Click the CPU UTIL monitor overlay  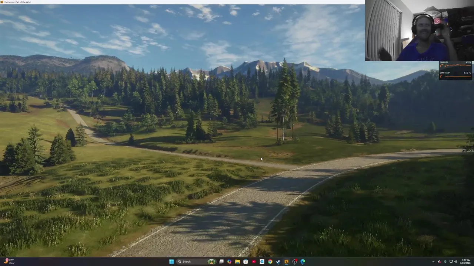[x=455, y=65]
